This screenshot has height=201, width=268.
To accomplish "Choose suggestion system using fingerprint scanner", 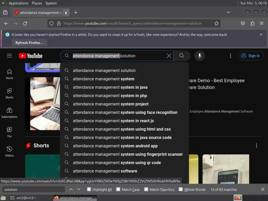I will point(124,154).
